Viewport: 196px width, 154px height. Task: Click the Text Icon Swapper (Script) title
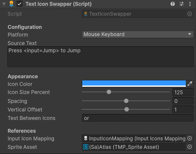(59, 4)
